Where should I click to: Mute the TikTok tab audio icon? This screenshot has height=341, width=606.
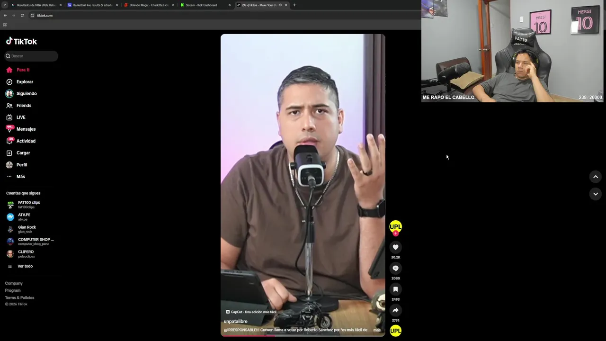[280, 5]
